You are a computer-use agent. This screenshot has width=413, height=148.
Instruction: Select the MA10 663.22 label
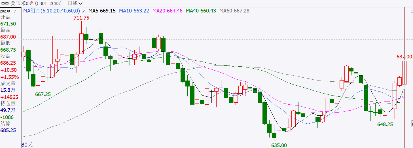coord(134,11)
